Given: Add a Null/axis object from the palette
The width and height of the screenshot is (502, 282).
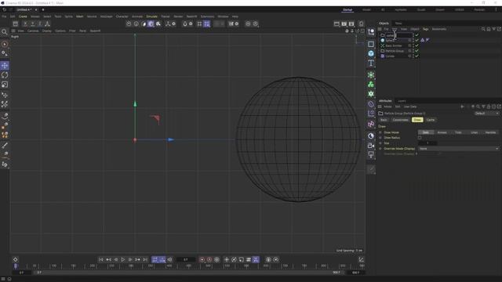Looking at the screenshot, I should pos(371,32).
